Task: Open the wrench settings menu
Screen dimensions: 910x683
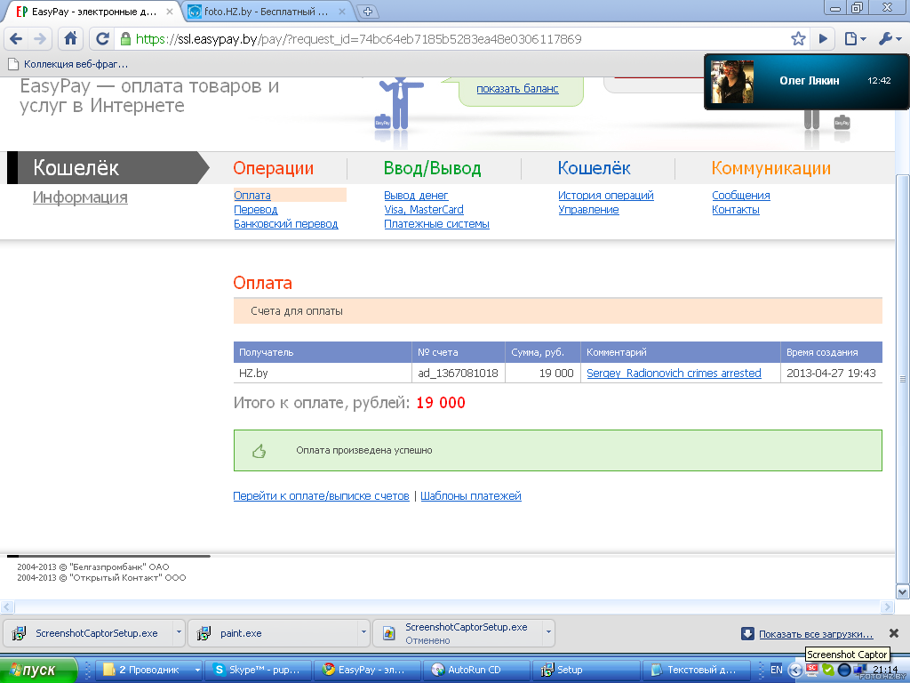Action: [x=890, y=39]
